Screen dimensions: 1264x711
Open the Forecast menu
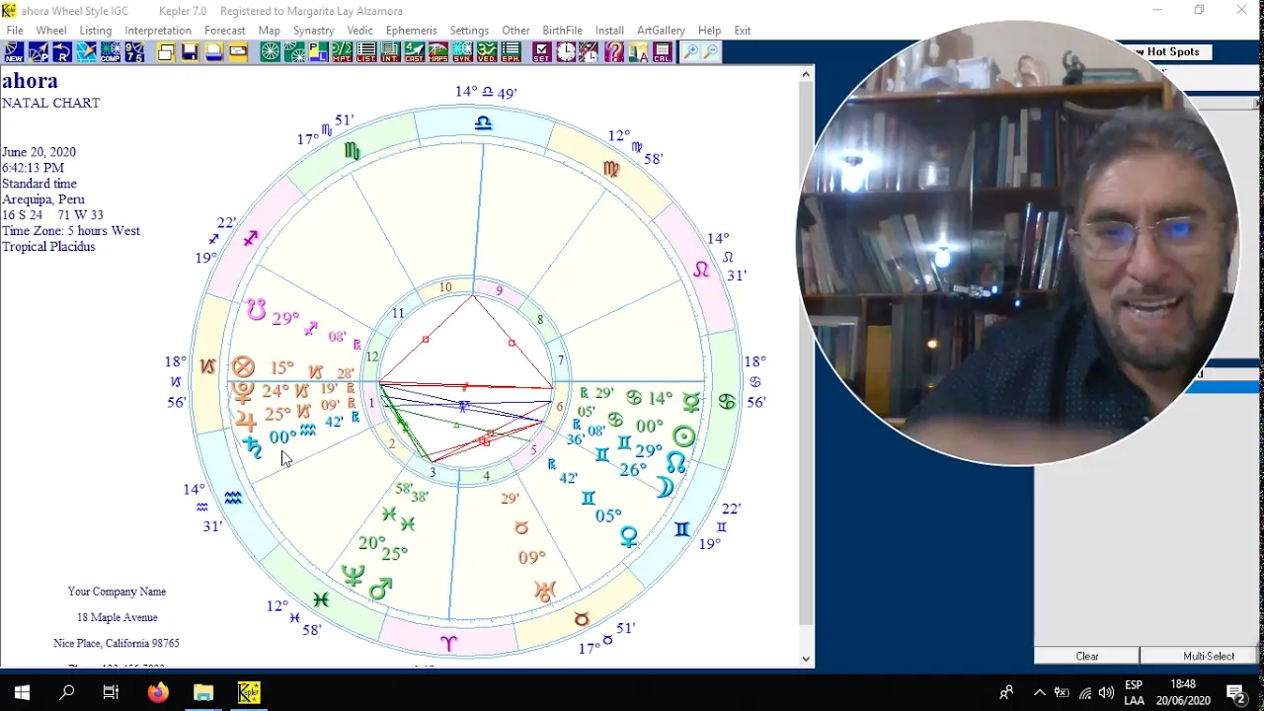[225, 31]
